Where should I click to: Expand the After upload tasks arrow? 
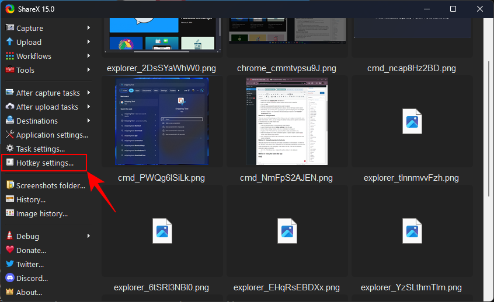(x=89, y=107)
